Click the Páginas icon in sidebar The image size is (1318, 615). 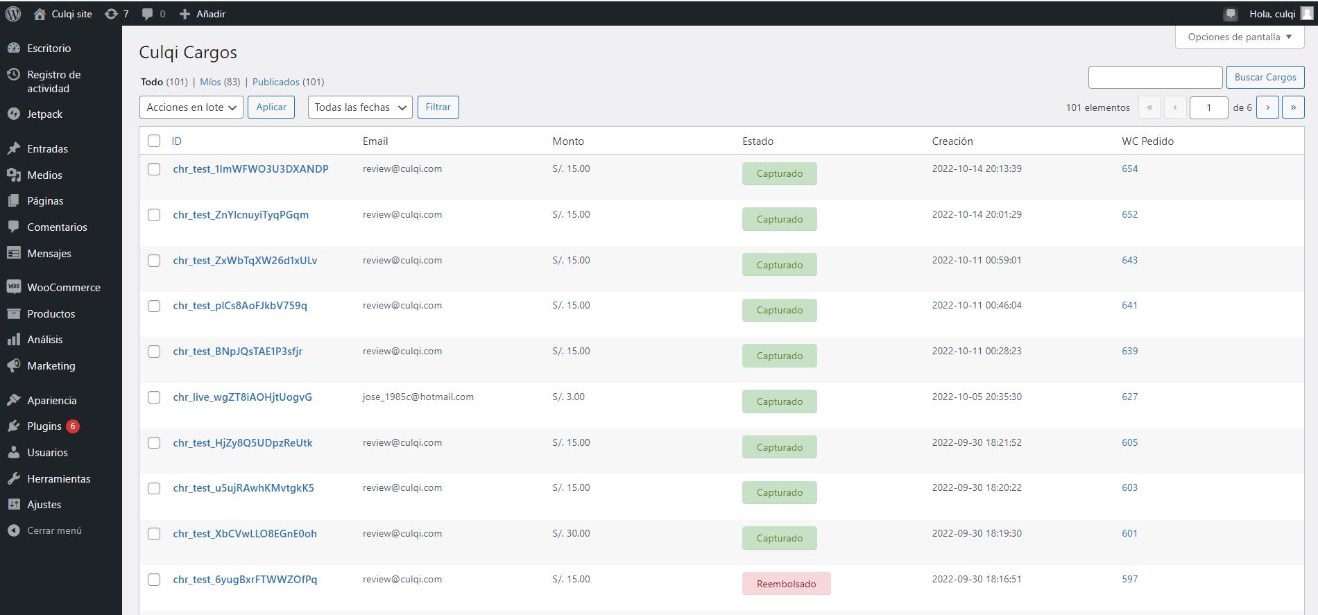[14, 200]
